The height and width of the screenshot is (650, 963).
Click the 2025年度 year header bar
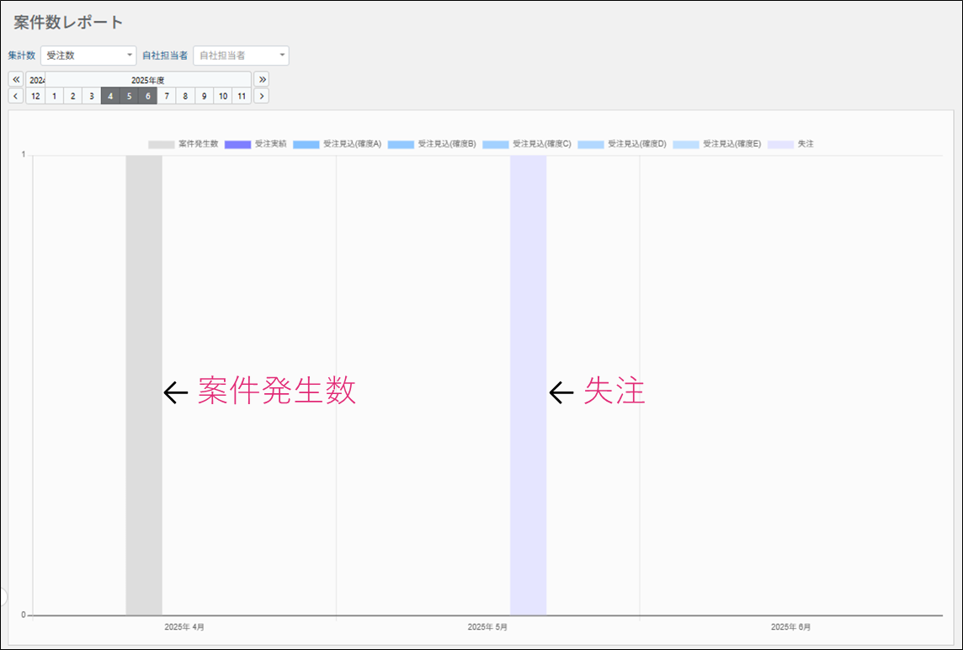[148, 80]
